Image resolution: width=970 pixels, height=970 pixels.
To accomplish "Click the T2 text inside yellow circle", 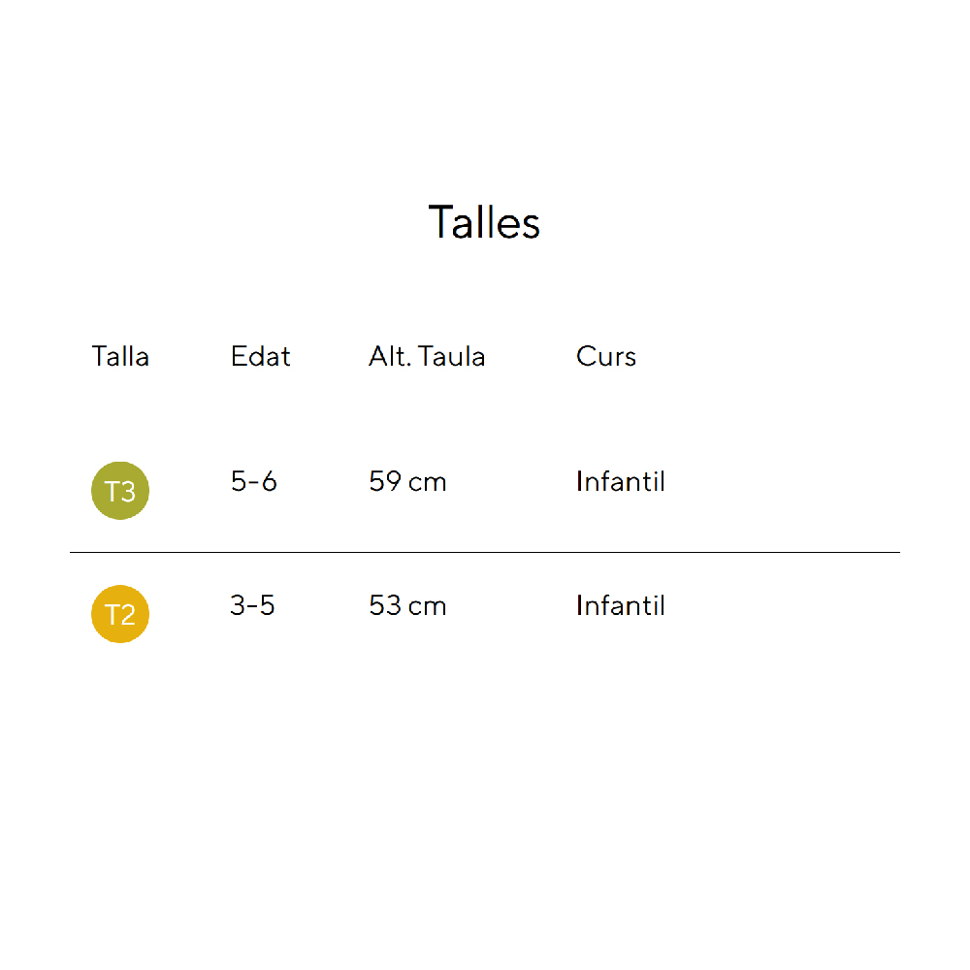I will pyautogui.click(x=120, y=615).
